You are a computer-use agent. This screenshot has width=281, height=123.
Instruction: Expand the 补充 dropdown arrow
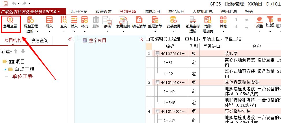click(85, 31)
